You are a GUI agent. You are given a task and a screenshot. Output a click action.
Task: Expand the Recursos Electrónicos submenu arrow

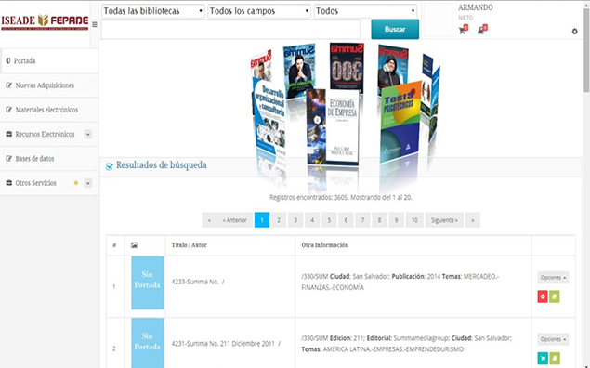click(87, 135)
